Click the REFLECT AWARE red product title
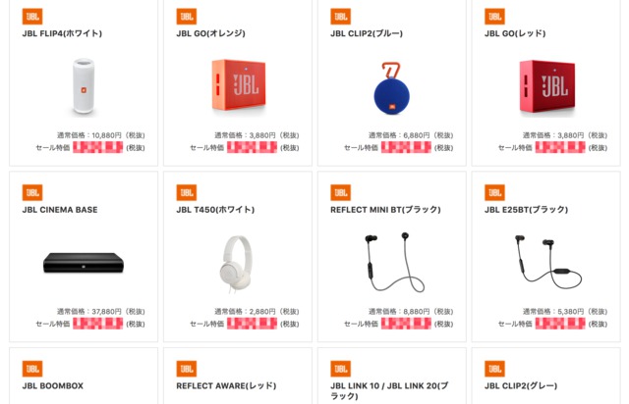The height and width of the screenshot is (404, 629). click(226, 386)
